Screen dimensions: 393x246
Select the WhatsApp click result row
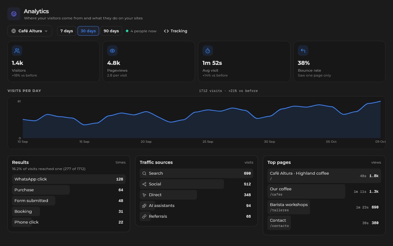click(69, 179)
